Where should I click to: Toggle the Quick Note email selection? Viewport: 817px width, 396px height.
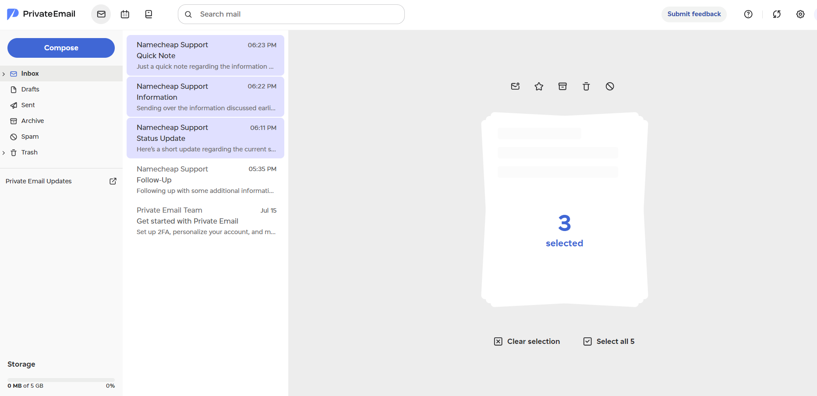coord(205,55)
